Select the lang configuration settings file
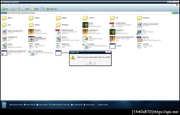The width and height of the screenshot is (180, 115). pyautogui.click(x=92, y=39)
